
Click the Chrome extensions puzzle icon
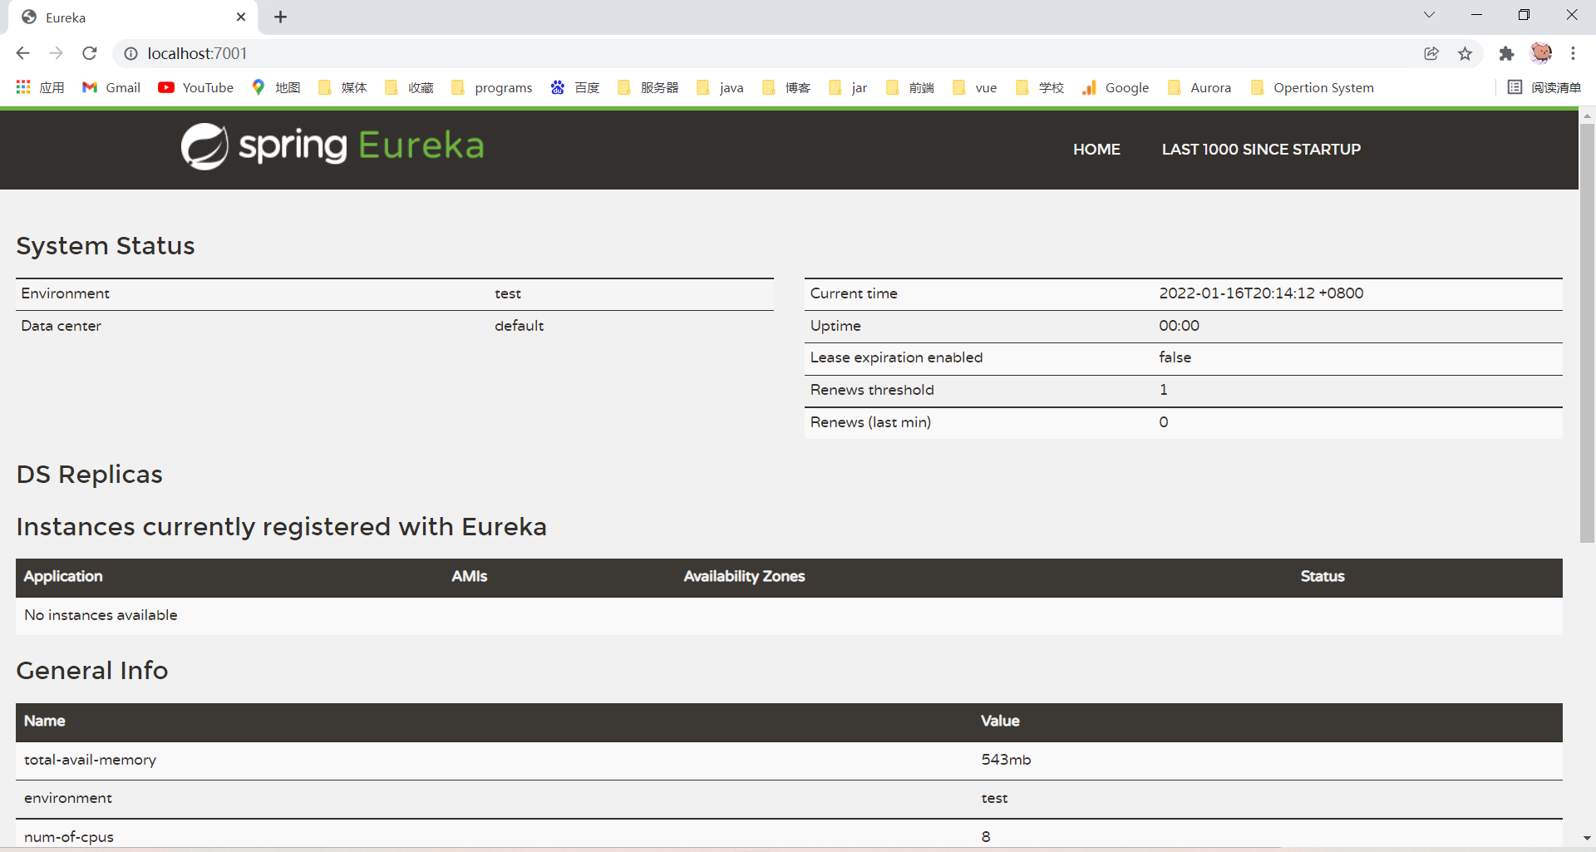[1507, 53]
